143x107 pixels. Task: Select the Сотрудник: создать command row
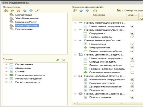pyautogui.click(x=103, y=62)
